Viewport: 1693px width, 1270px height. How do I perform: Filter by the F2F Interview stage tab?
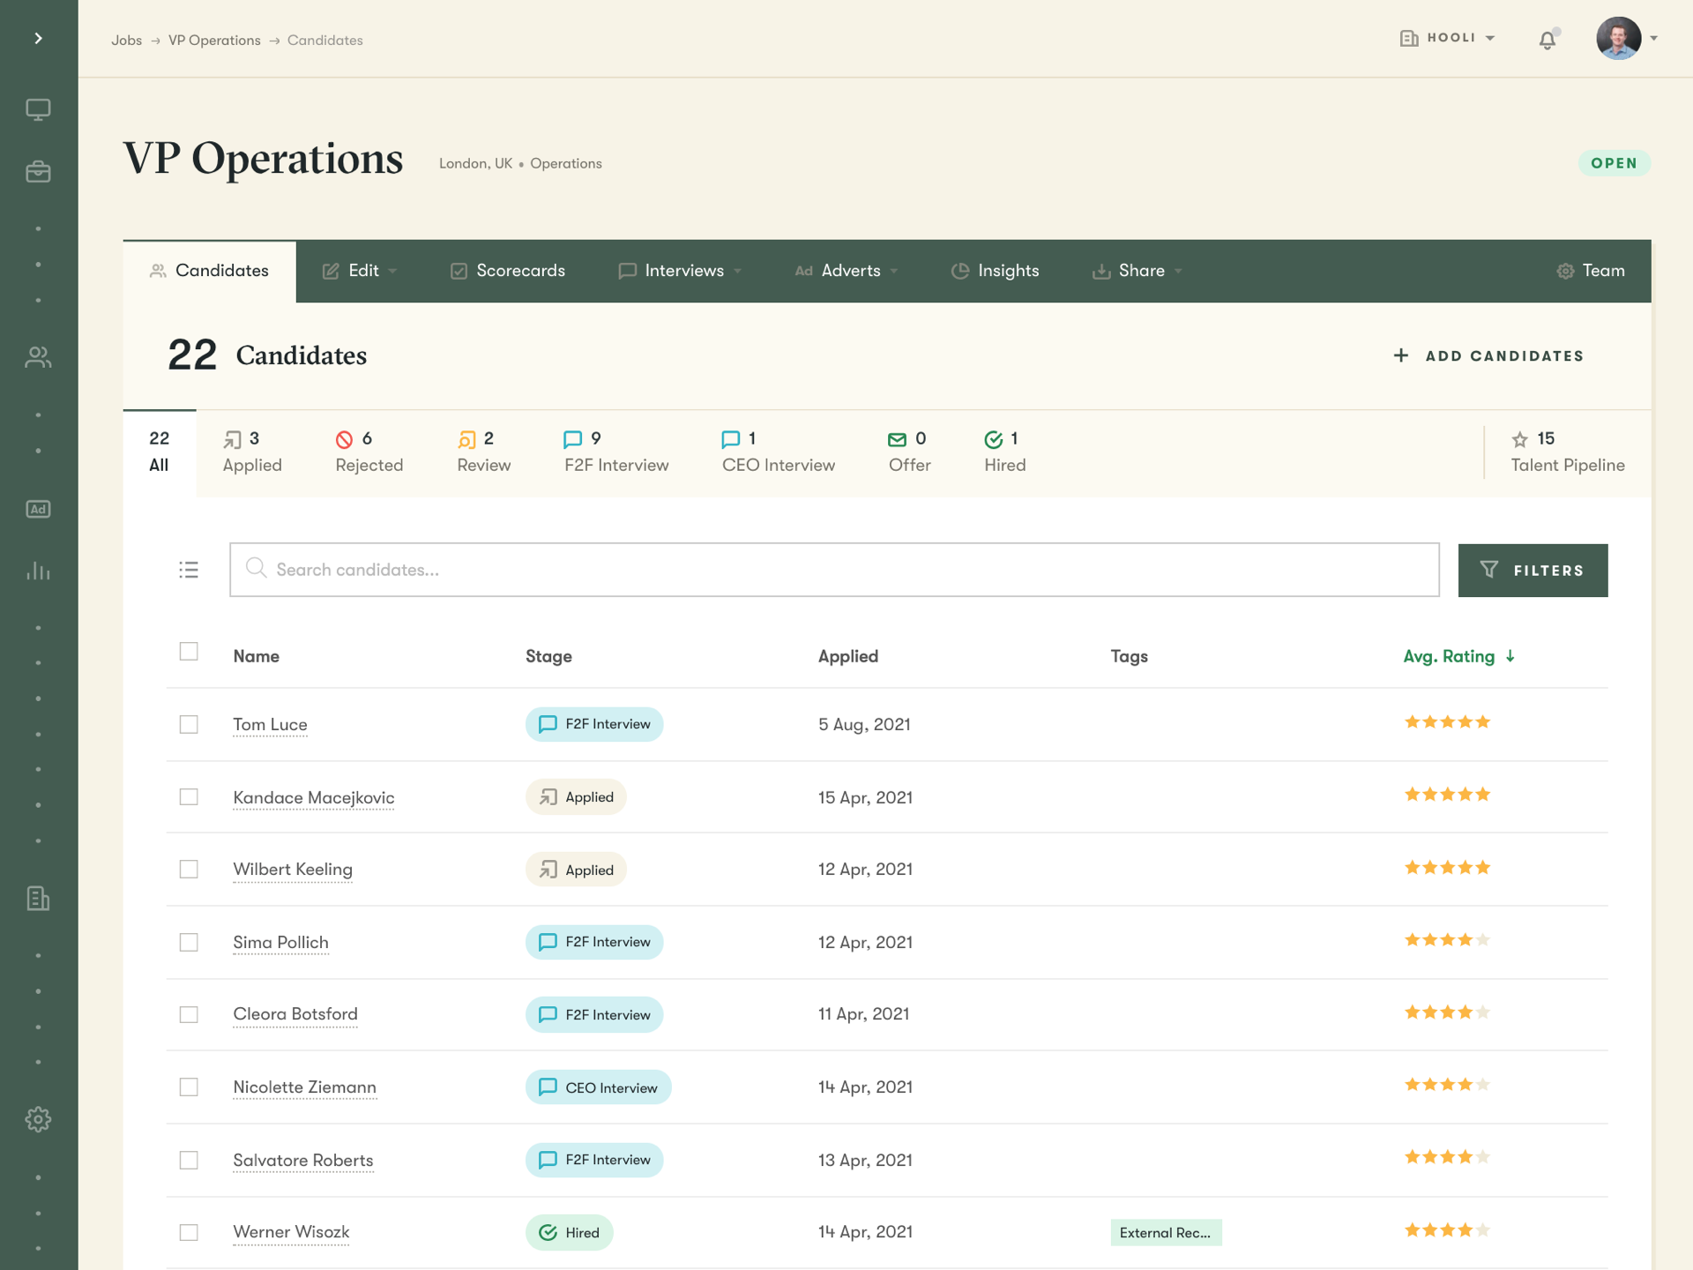(615, 452)
